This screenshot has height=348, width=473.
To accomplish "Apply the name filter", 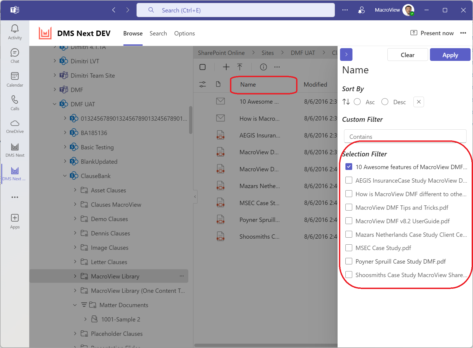I will click(x=450, y=55).
